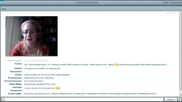This screenshot has width=182, height=102.
Task: Click the Привет, Надежда greeting text
Action: click(172, 3)
